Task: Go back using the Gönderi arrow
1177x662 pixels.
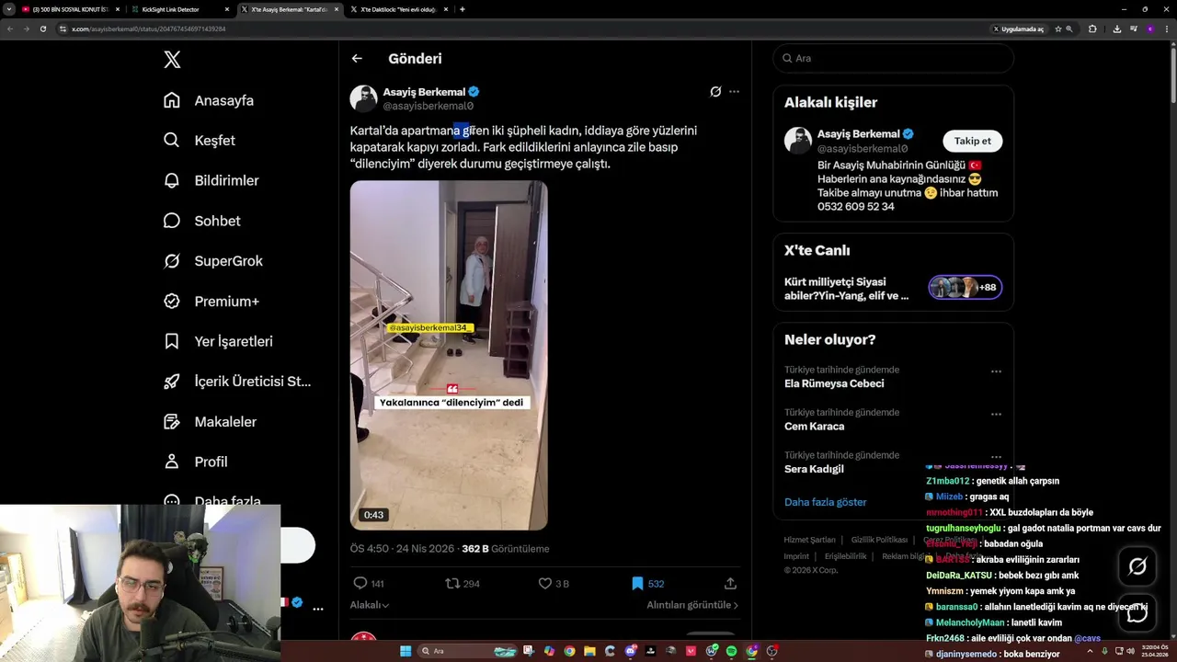Action: (x=357, y=59)
